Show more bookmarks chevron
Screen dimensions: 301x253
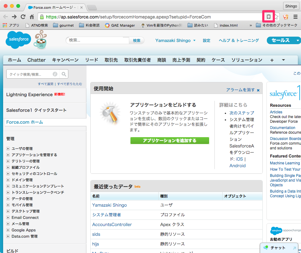[x=251, y=25]
